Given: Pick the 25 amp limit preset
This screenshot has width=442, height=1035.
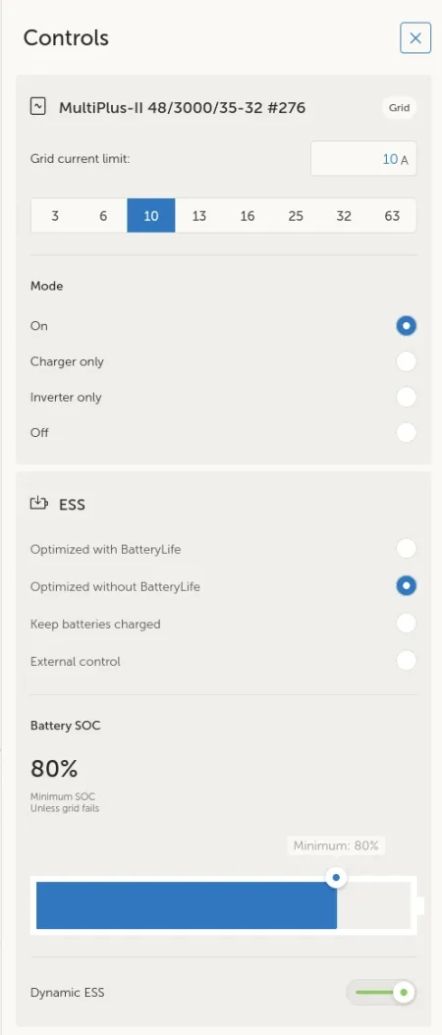Looking at the screenshot, I should point(296,216).
